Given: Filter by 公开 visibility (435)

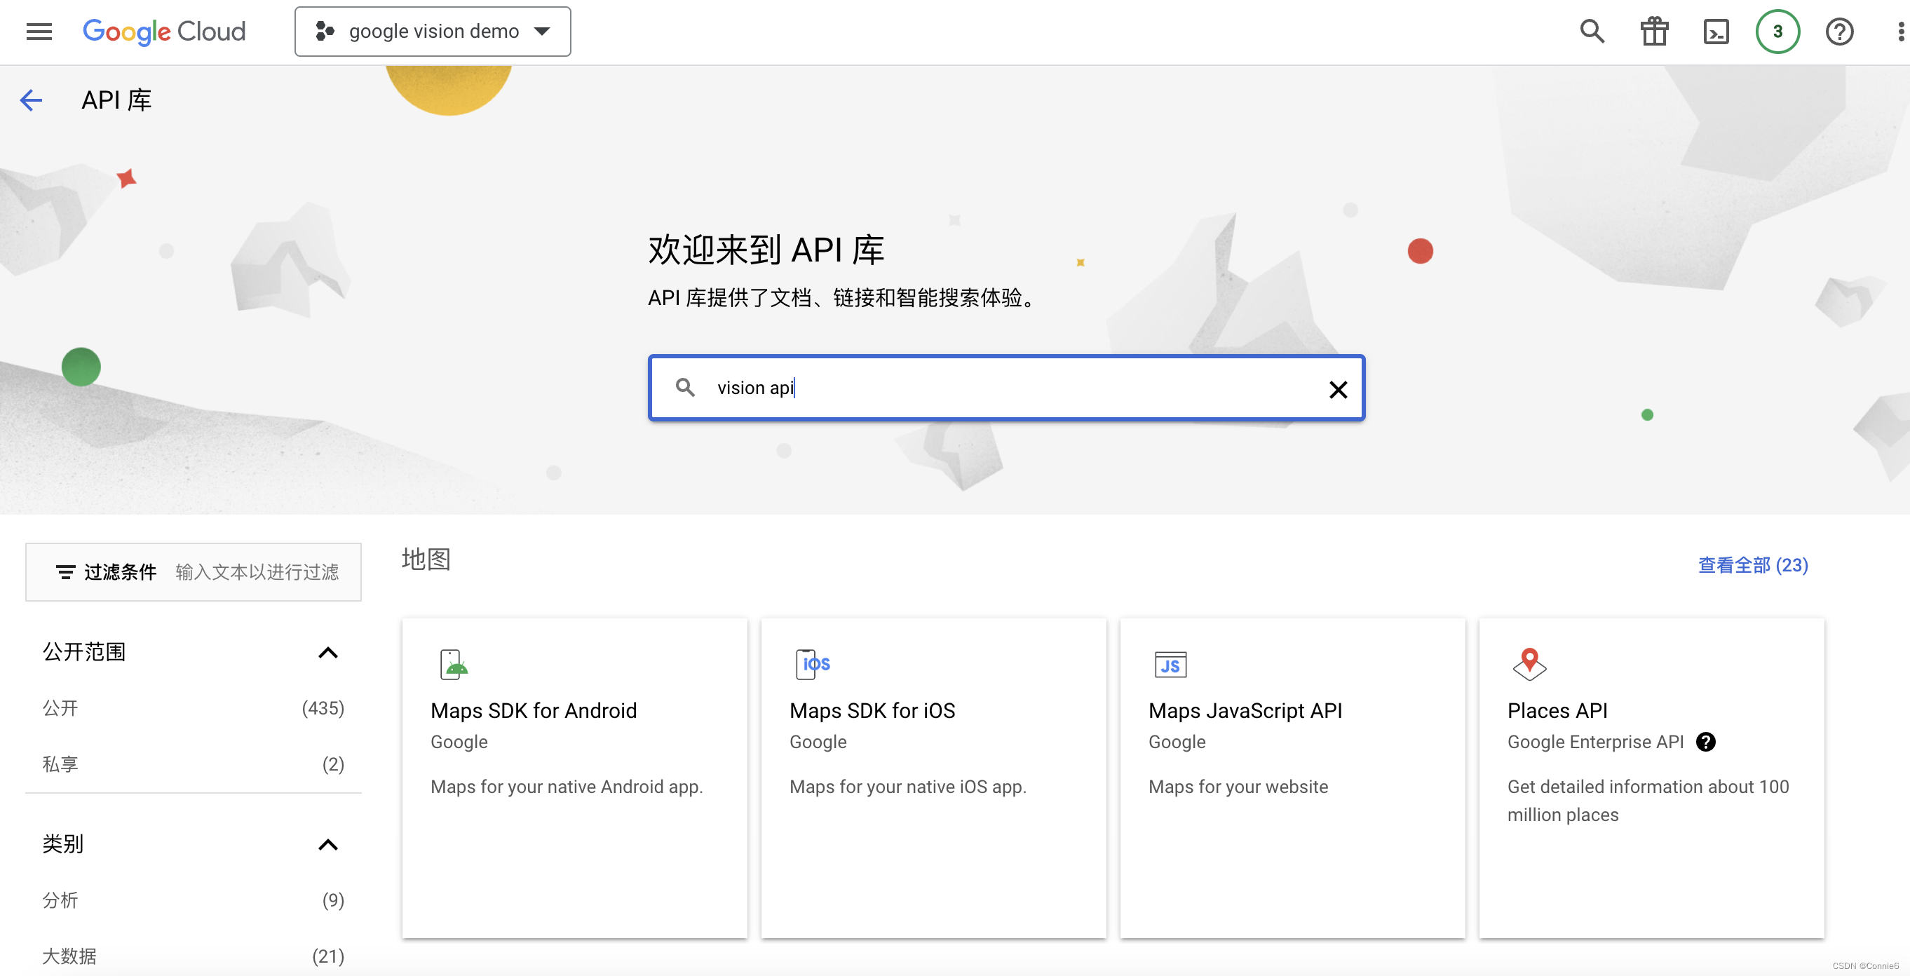Looking at the screenshot, I should [x=61, y=708].
